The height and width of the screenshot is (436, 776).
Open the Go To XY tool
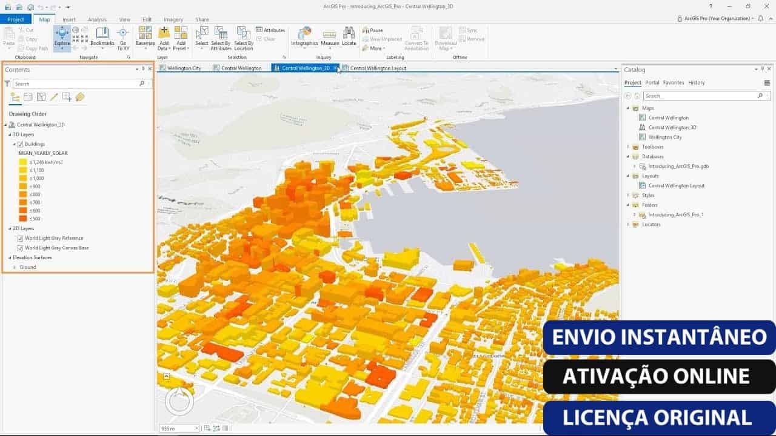[123, 38]
